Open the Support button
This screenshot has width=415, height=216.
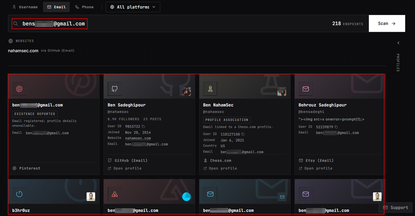[x=396, y=207]
